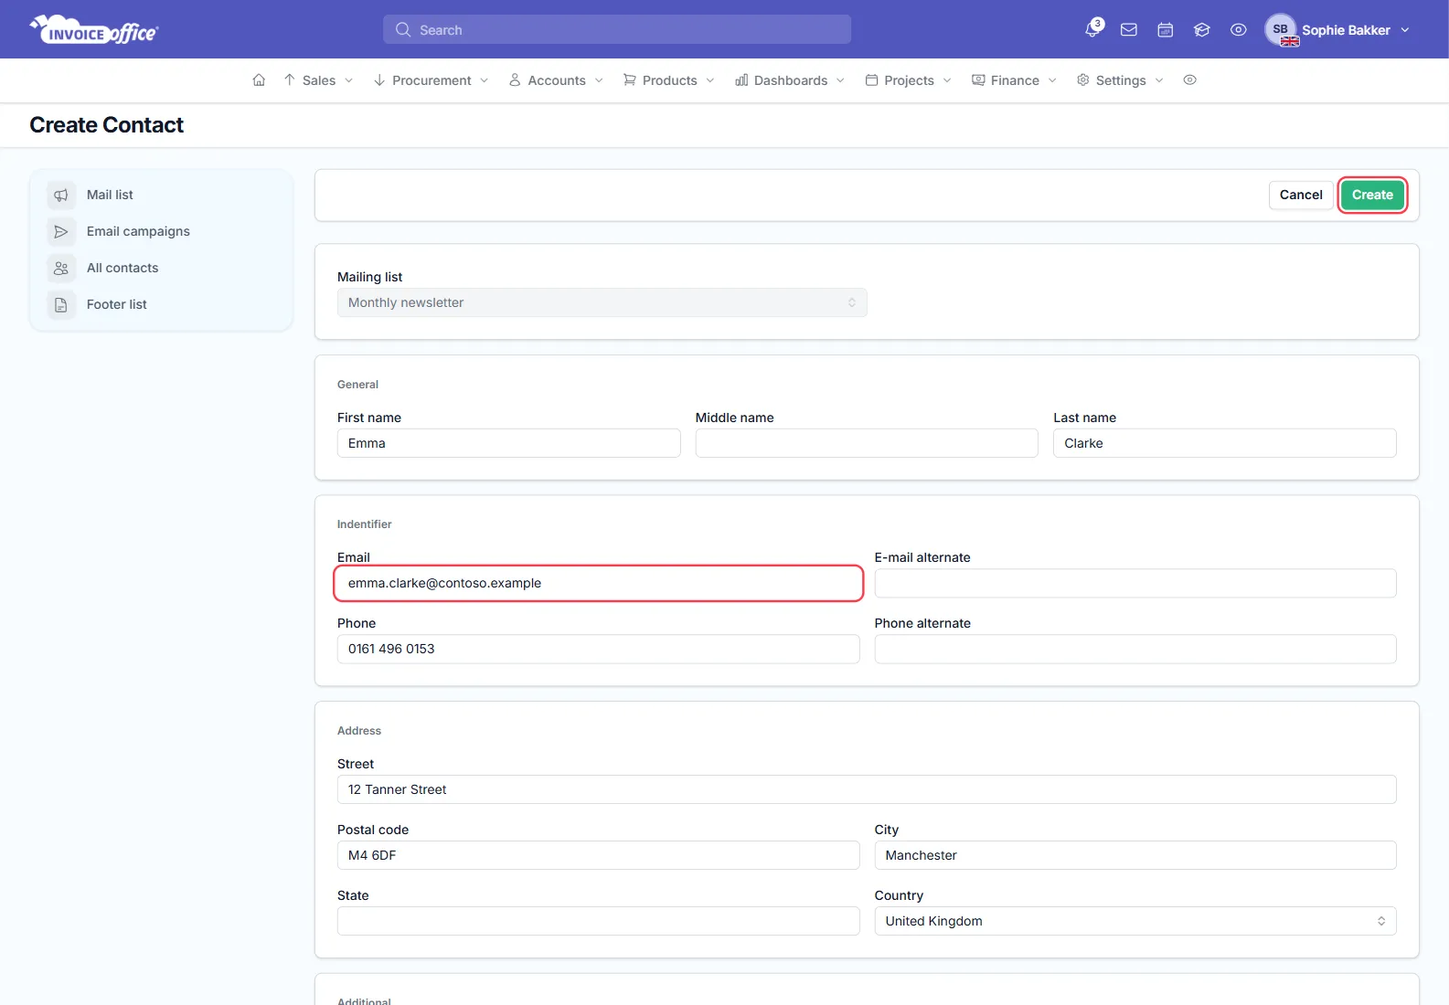Open the notifications bell icon

pos(1092,29)
